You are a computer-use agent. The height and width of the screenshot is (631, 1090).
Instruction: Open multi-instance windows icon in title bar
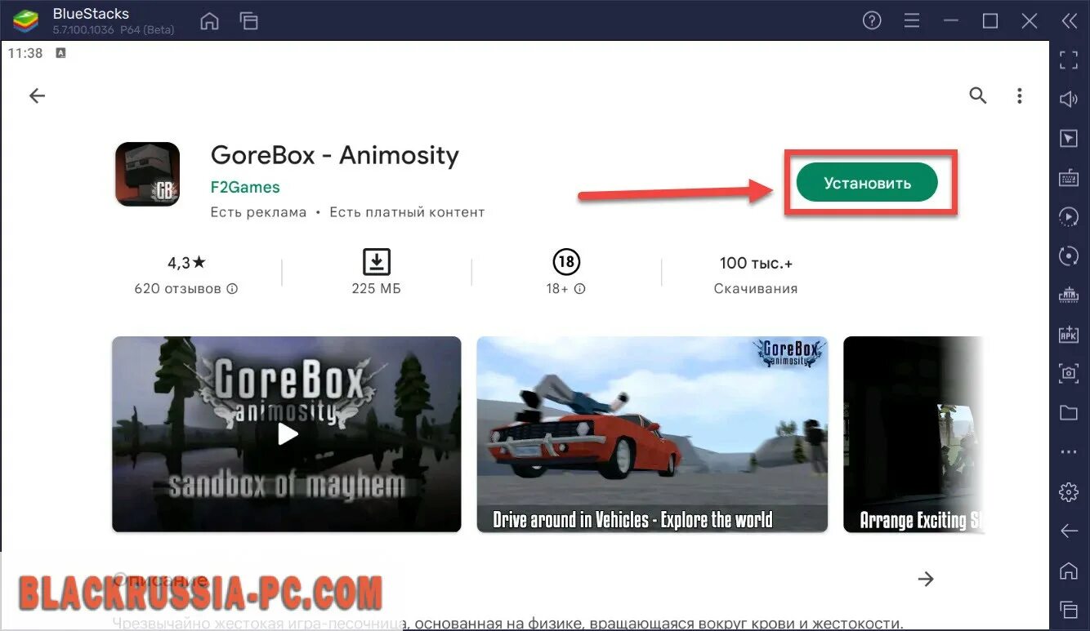click(248, 21)
